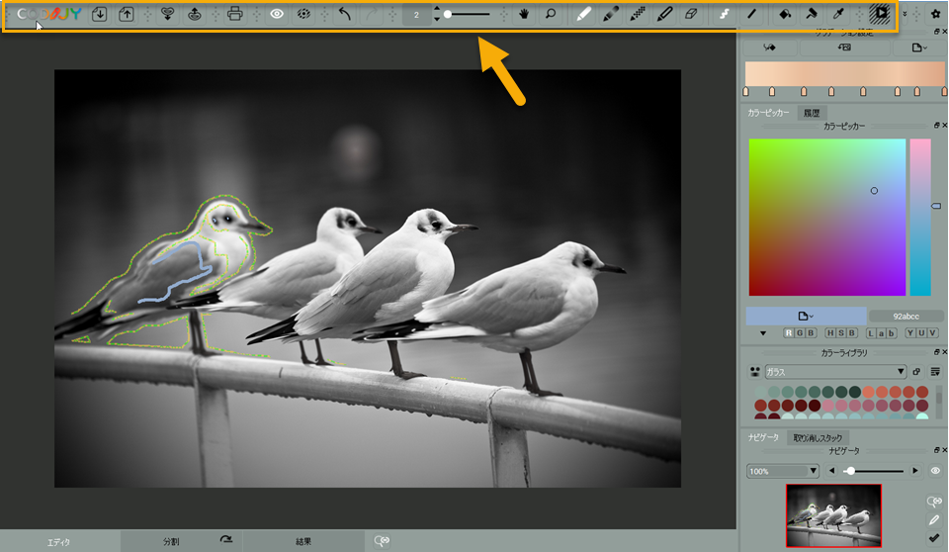The image size is (949, 552).
Task: Increase brush size with the up stepper arrow
Action: [x=437, y=10]
